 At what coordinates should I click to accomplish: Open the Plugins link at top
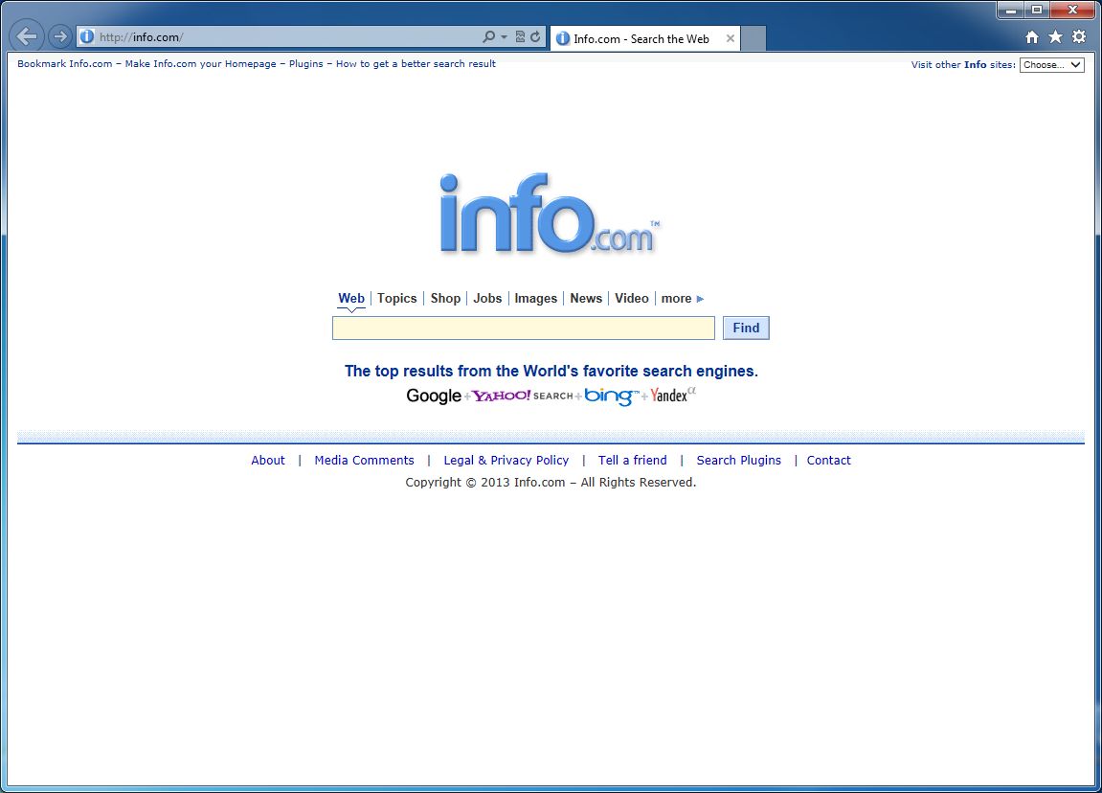(x=305, y=63)
